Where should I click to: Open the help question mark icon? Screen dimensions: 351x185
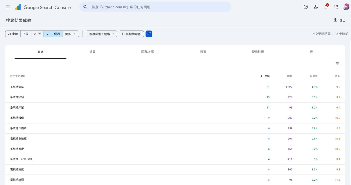pos(306,7)
